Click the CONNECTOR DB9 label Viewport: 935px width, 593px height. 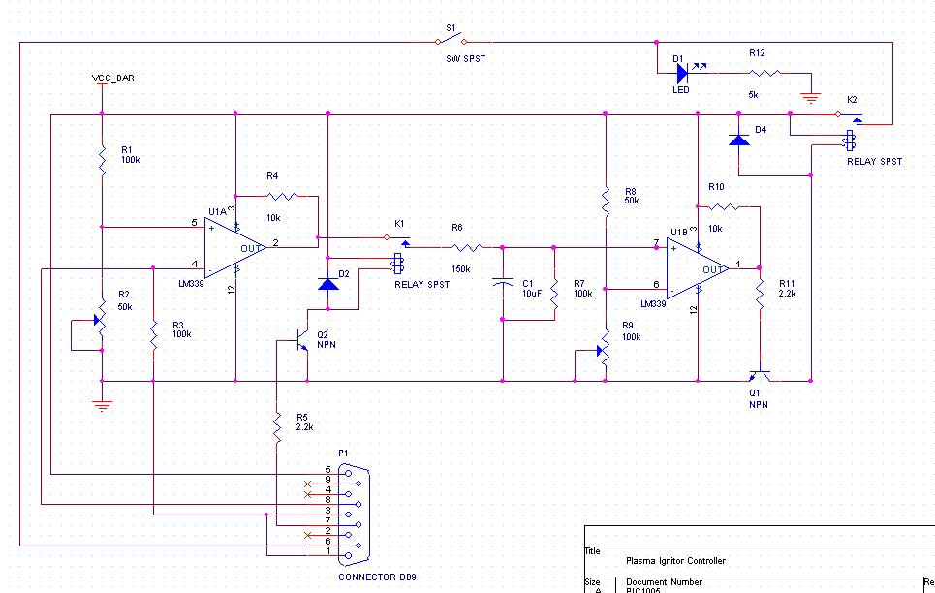coord(378,577)
